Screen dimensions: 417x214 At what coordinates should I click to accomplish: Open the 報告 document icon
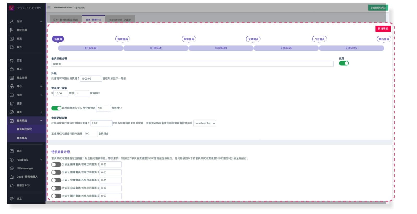pos(12,47)
